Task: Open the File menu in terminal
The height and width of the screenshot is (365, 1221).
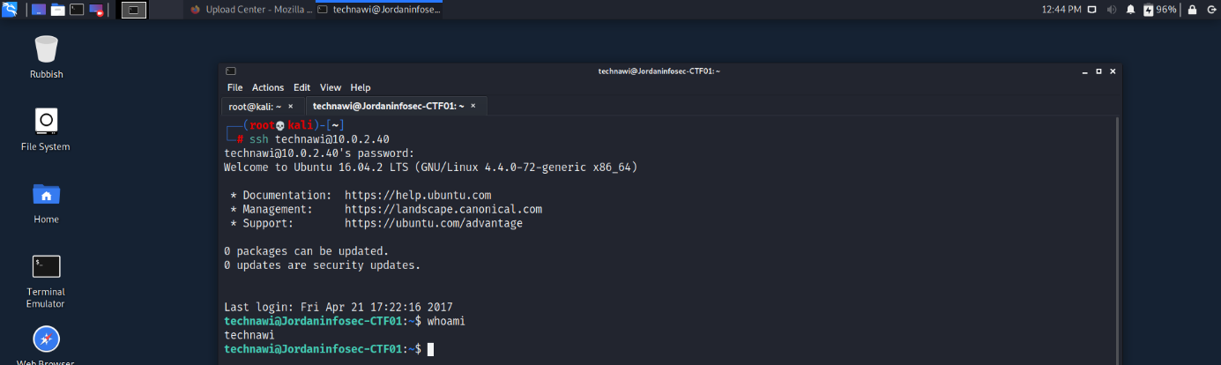Action: point(235,87)
